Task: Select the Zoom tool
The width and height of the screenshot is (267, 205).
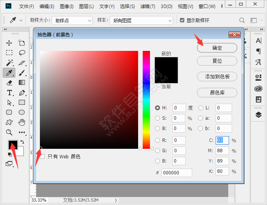Action: coord(9,132)
